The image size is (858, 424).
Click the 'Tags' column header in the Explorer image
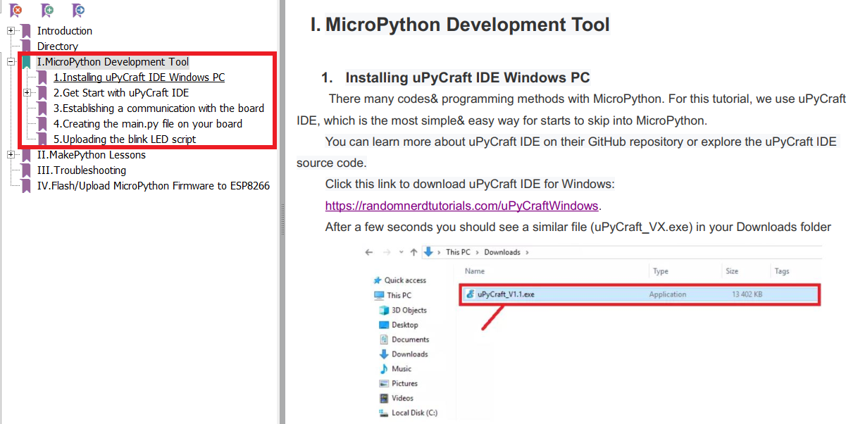(x=782, y=271)
